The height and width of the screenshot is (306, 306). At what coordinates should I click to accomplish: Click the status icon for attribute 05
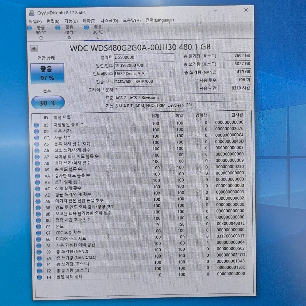[x=36, y=125]
